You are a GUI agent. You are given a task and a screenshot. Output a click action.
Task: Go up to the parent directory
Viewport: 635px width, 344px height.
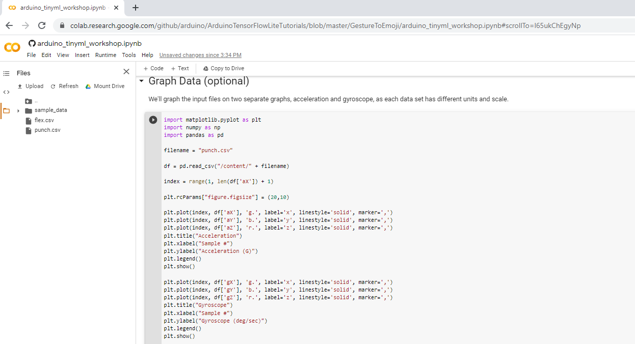[29, 101]
